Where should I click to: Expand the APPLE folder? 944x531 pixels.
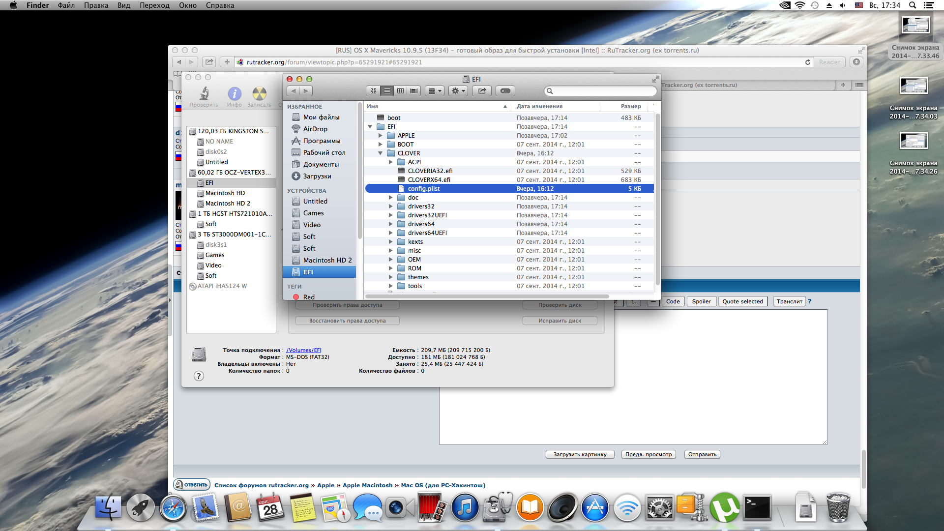click(380, 136)
